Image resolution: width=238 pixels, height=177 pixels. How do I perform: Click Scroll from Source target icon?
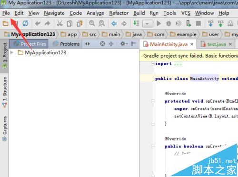tap(102, 44)
